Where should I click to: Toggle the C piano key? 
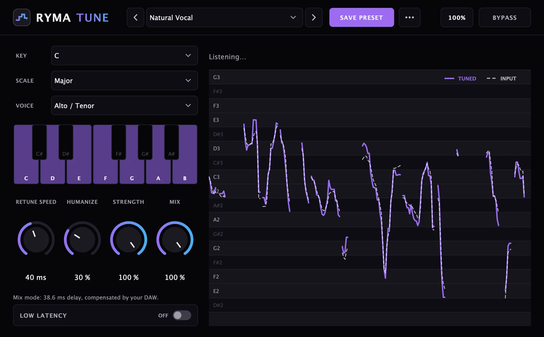tap(26, 172)
